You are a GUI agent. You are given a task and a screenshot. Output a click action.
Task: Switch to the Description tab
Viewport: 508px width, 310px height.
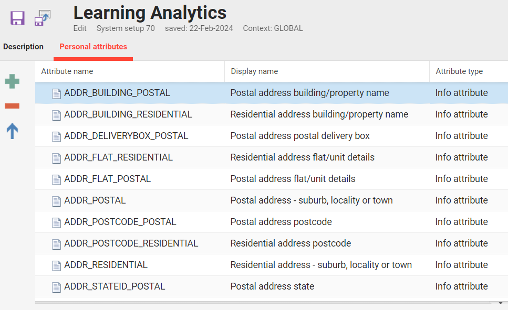pyautogui.click(x=23, y=47)
